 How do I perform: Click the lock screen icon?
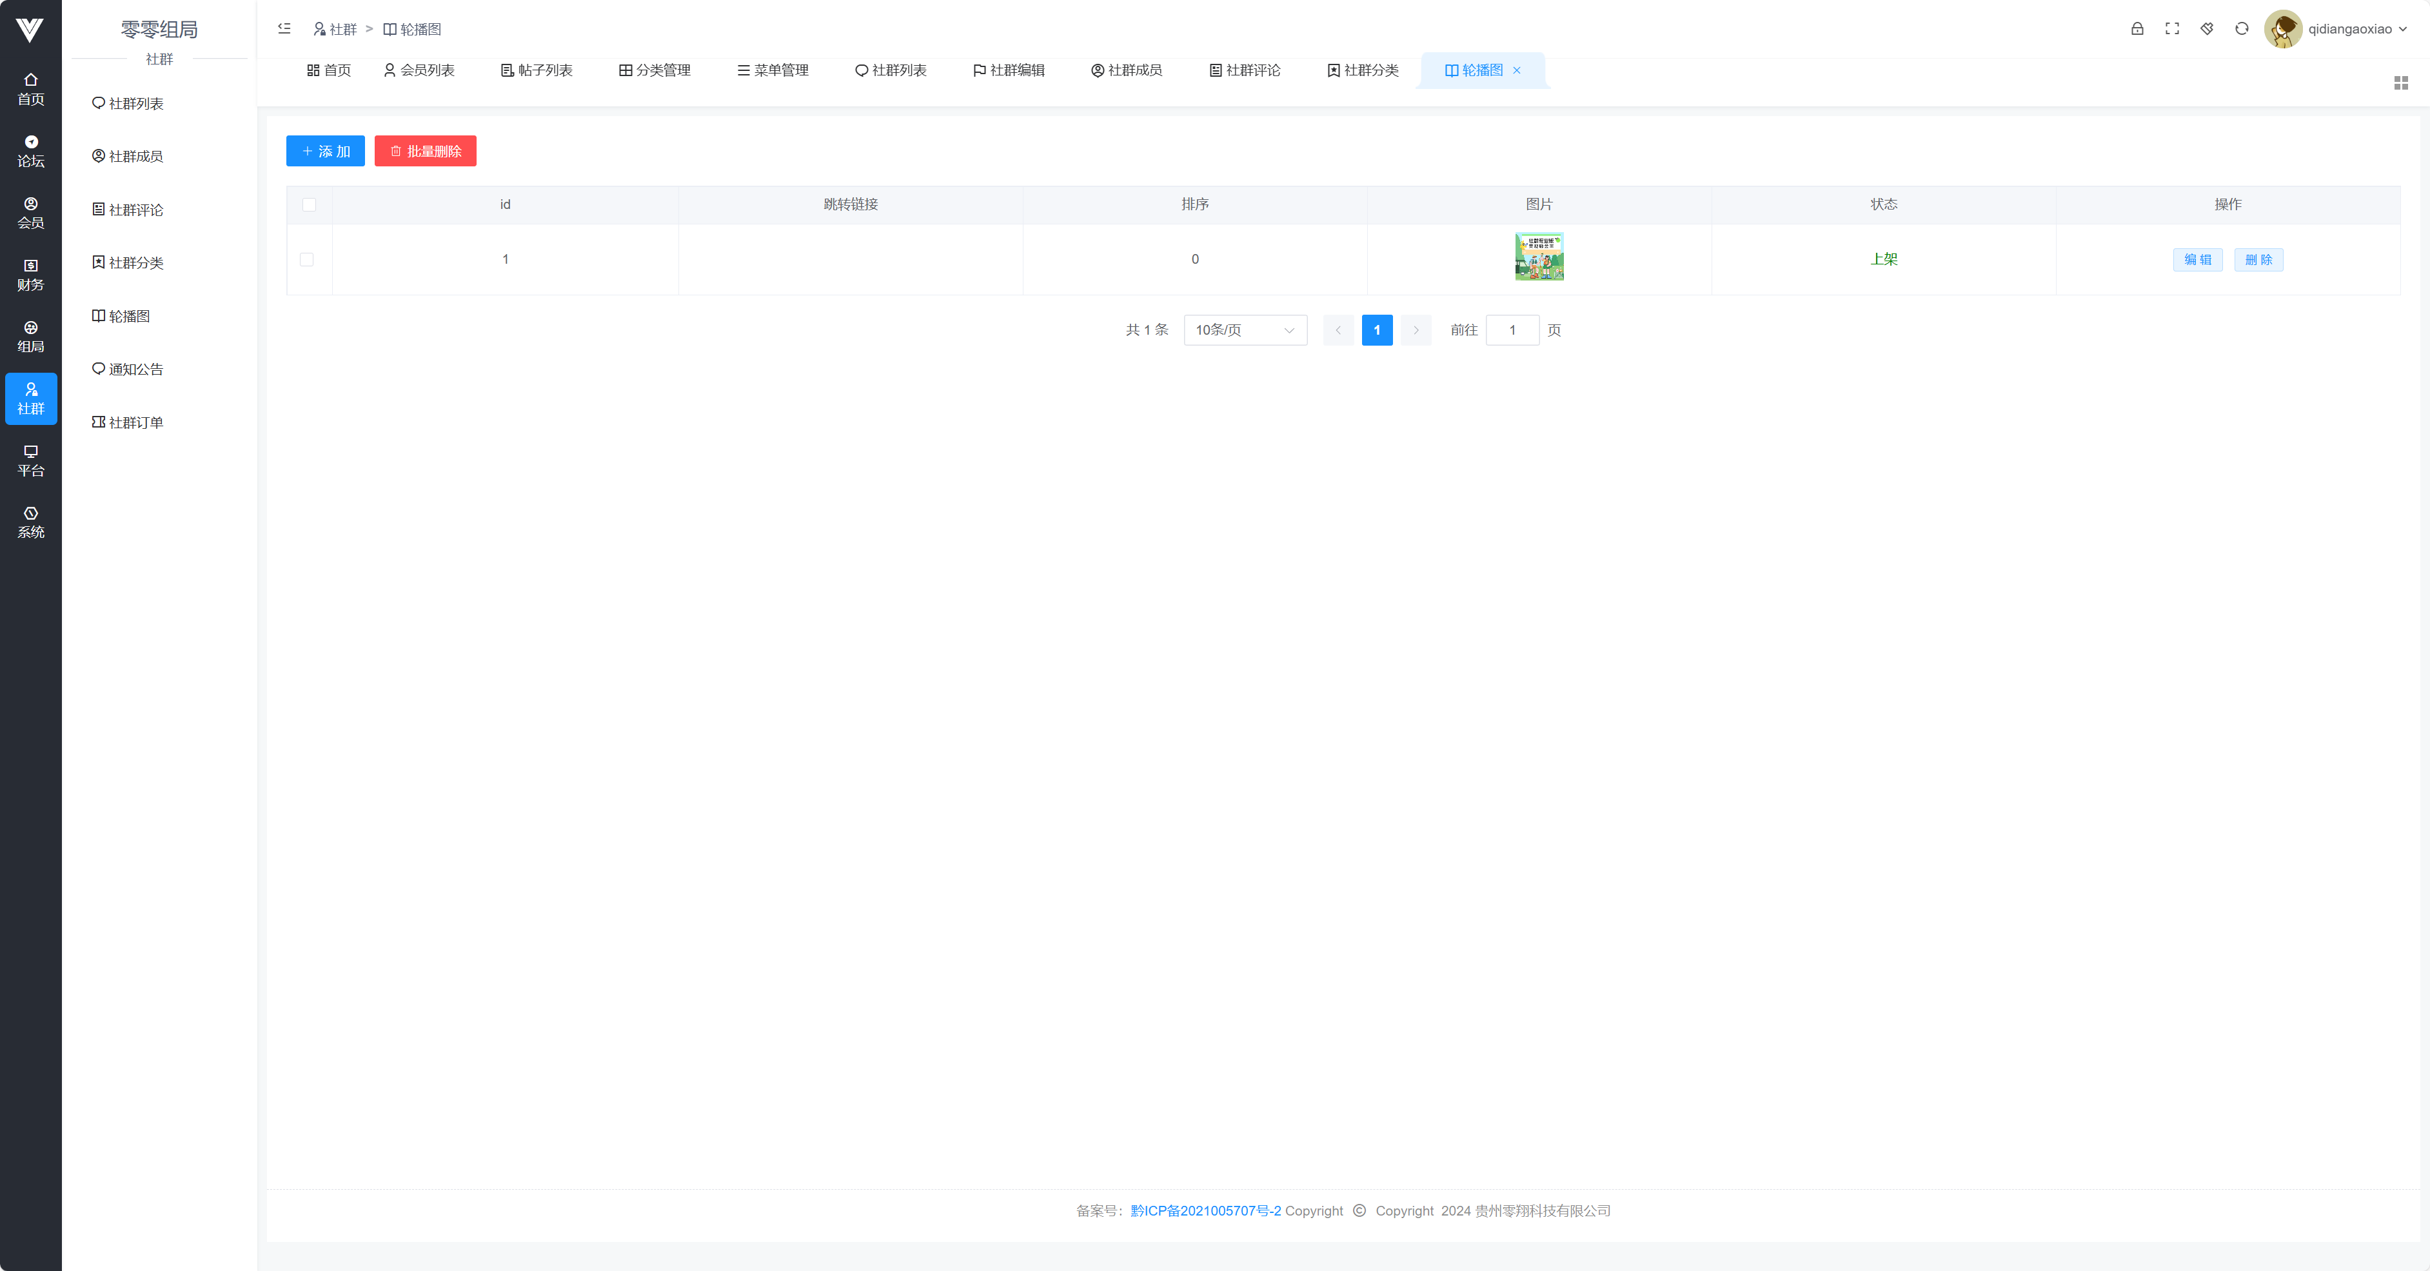pos(2137,29)
